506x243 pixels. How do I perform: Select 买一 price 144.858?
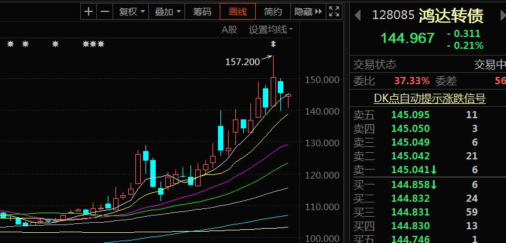(410, 184)
